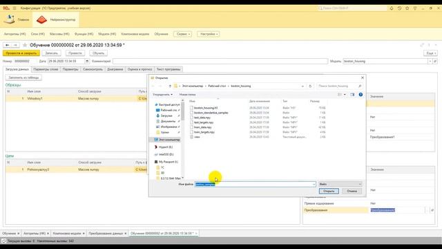Select the file boston_housing.h5

click(206, 108)
